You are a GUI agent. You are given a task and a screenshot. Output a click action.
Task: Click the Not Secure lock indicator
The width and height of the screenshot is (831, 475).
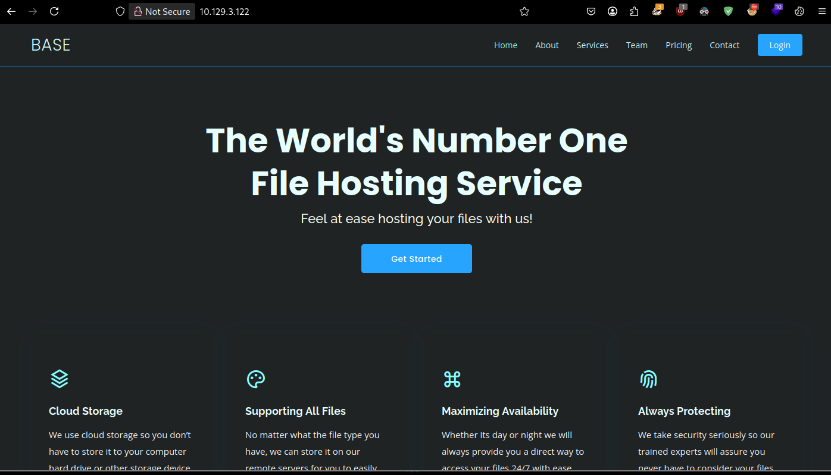[161, 11]
